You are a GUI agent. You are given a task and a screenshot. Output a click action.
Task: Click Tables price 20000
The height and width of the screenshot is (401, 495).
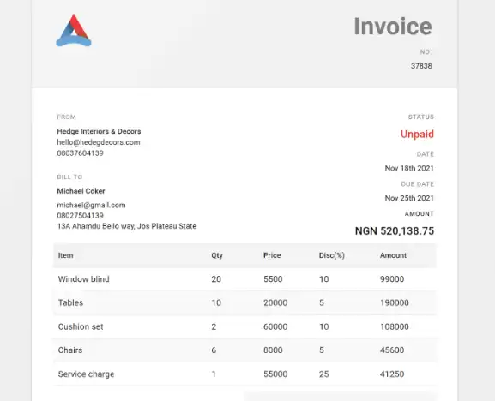275,303
